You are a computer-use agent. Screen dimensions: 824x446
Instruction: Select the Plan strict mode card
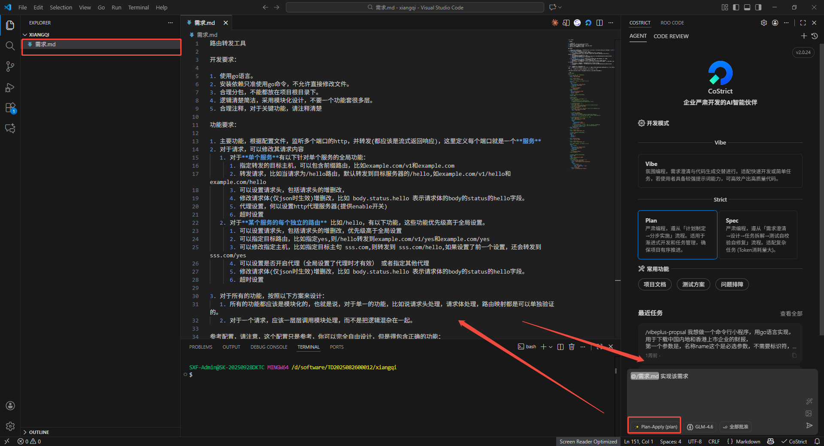point(677,235)
